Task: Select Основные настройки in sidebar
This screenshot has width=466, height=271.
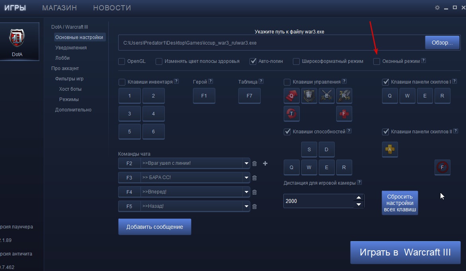Action: 79,37
